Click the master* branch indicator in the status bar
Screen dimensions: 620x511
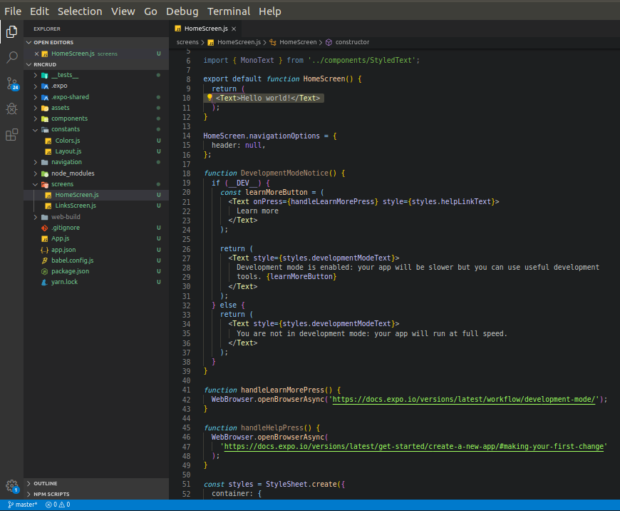22,504
